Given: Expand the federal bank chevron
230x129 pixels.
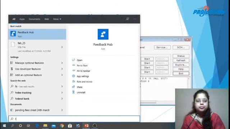Looking at the screenshot, I should coord(62,99).
